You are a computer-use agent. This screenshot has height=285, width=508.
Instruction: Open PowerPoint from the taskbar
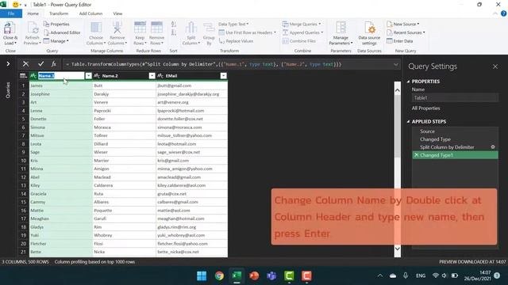(x=254, y=276)
